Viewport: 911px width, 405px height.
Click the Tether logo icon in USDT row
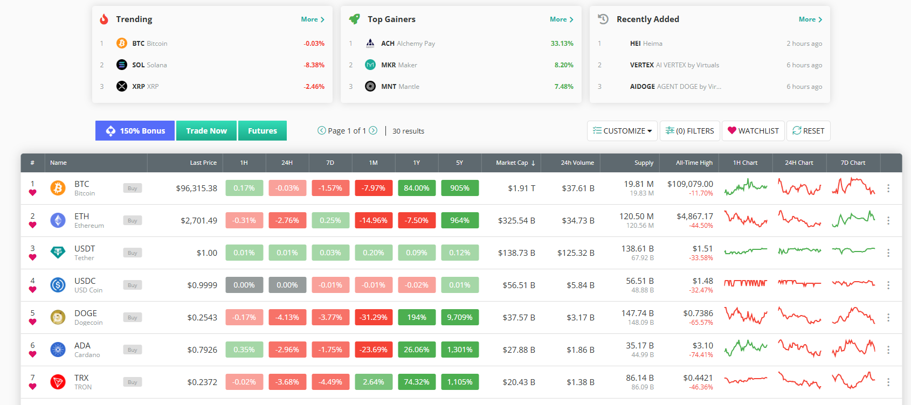(x=58, y=253)
